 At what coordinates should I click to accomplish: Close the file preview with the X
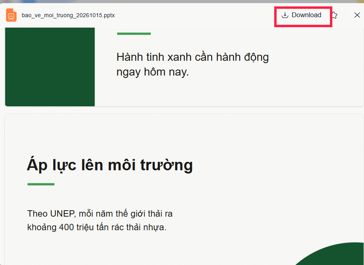pos(357,15)
